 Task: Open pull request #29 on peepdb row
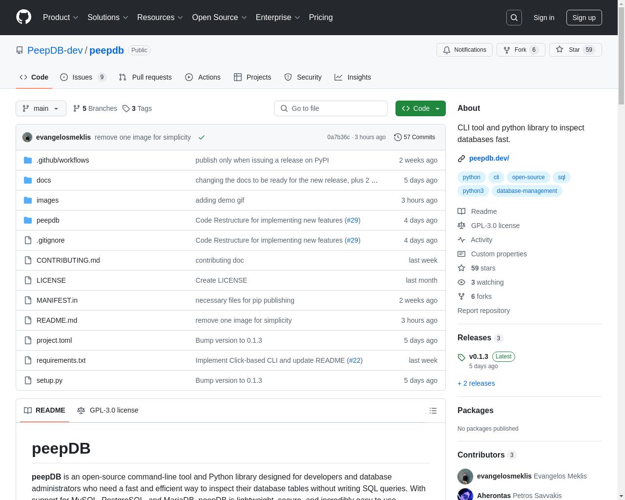pyautogui.click(x=353, y=220)
